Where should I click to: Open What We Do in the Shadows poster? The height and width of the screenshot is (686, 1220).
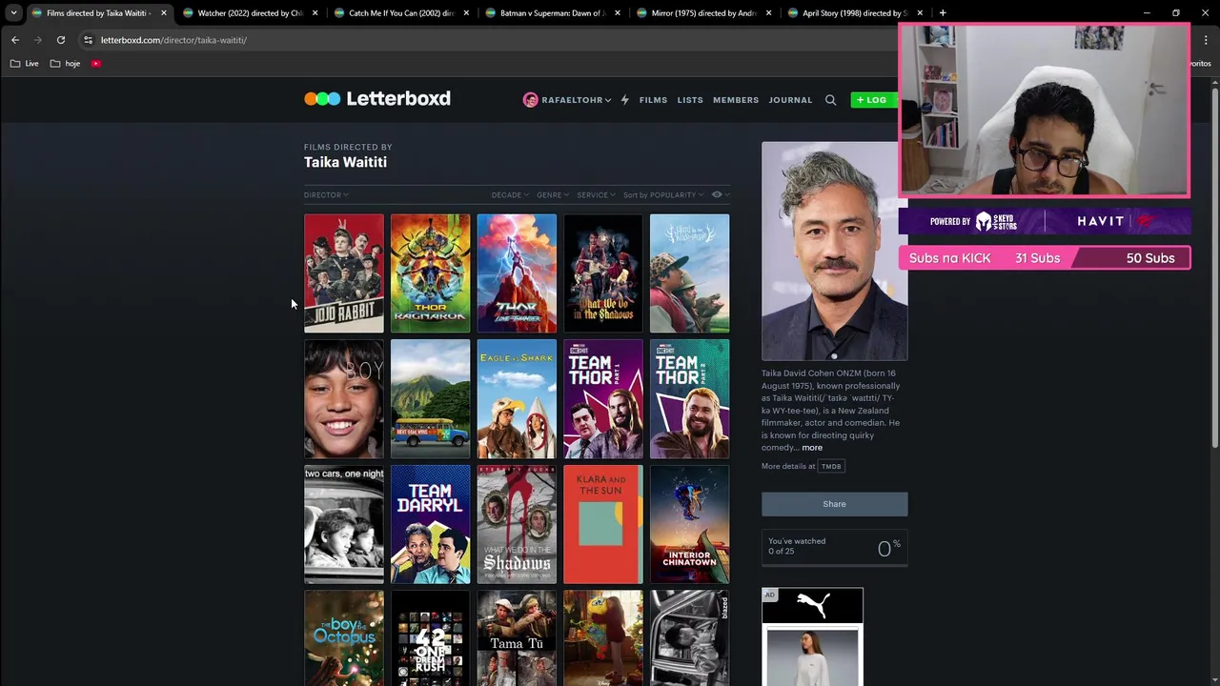point(603,273)
